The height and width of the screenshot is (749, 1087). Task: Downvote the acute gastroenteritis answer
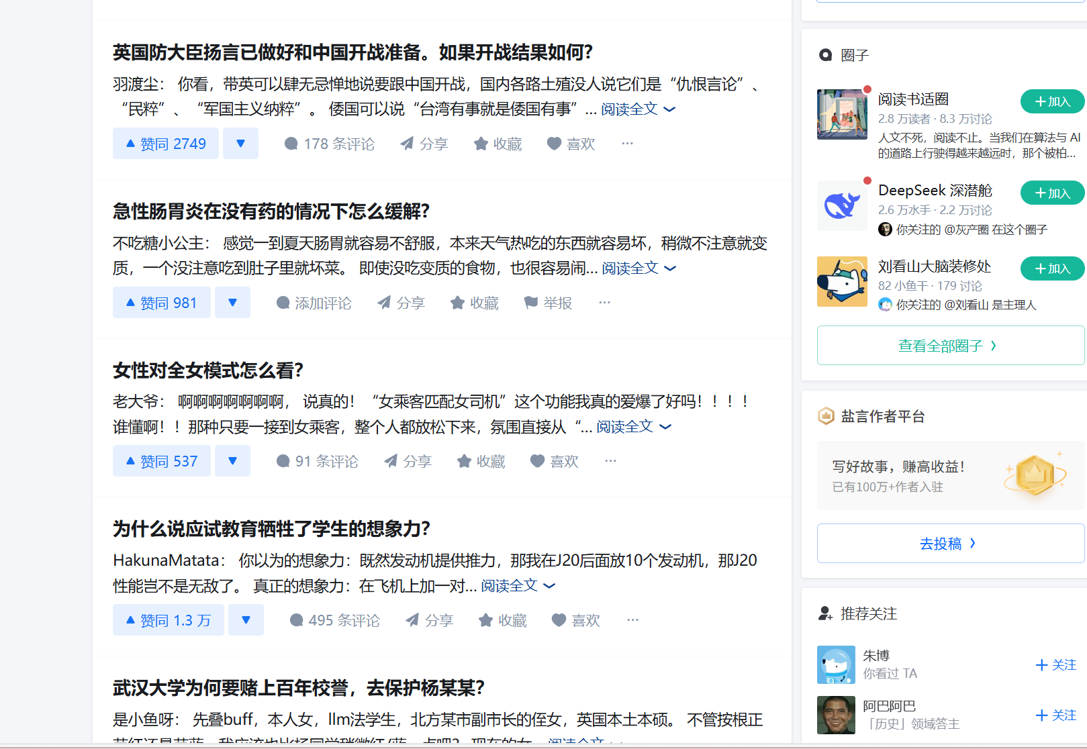(x=232, y=303)
